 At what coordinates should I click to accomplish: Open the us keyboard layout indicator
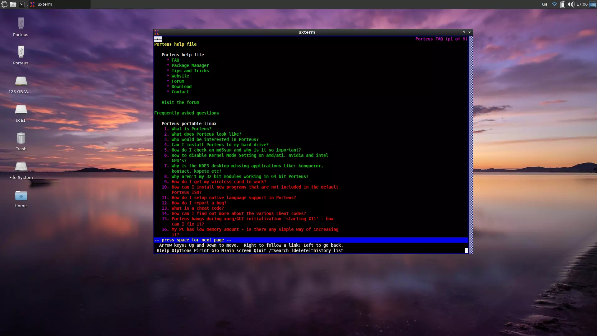click(545, 4)
